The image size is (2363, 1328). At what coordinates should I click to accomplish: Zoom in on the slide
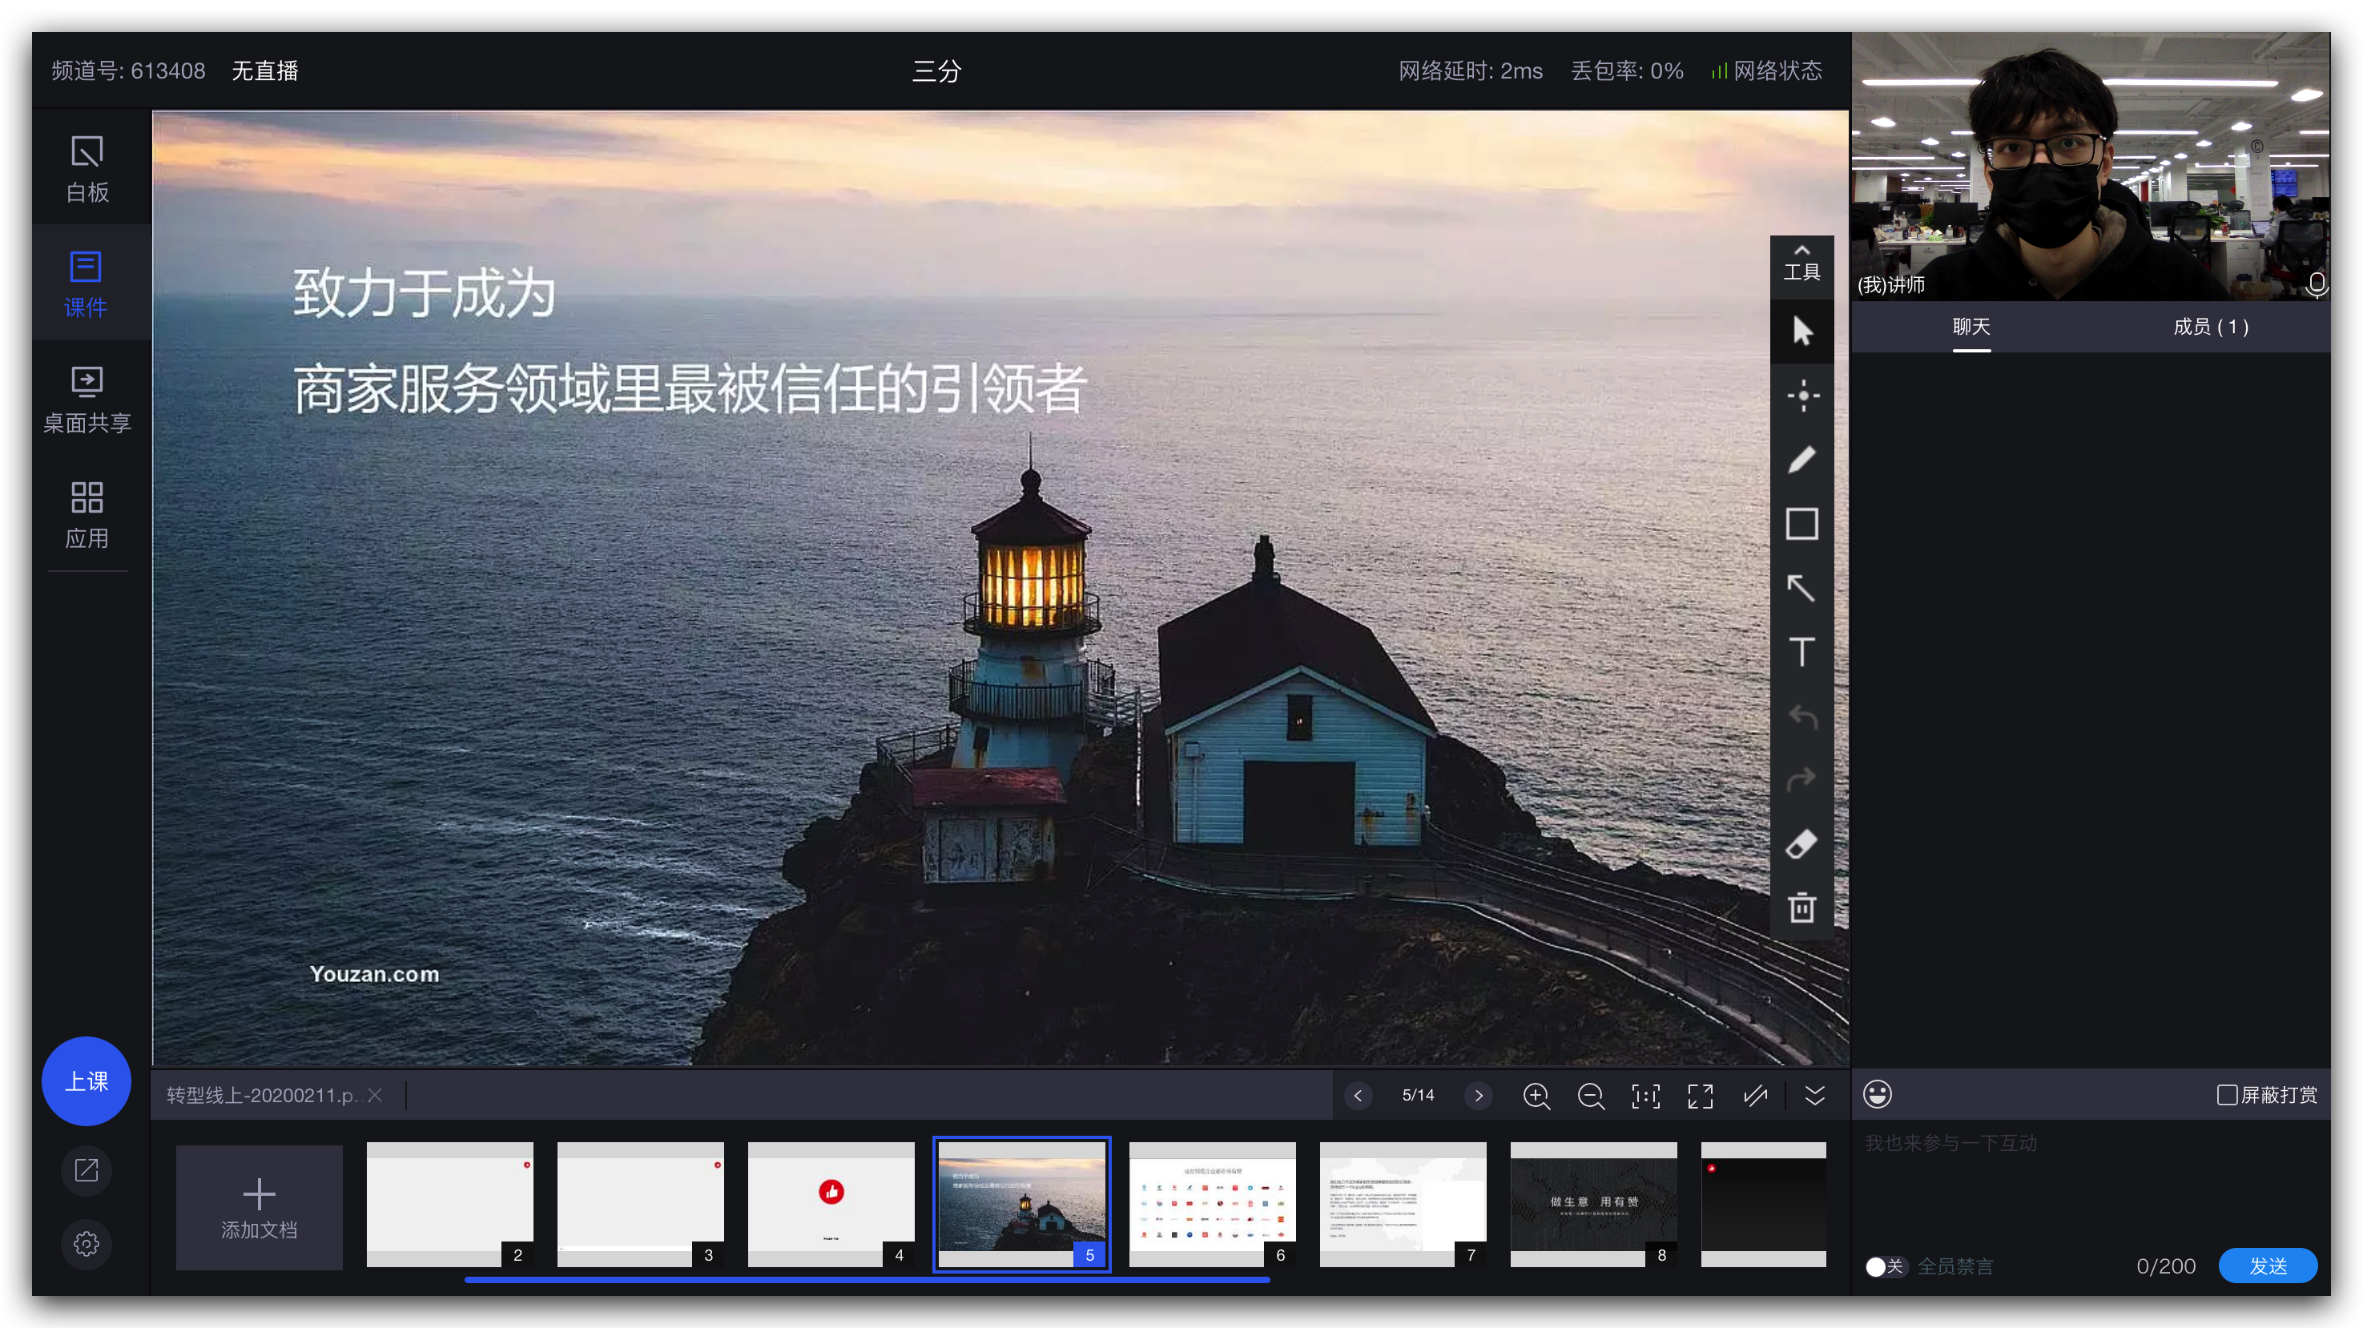click(x=1536, y=1095)
